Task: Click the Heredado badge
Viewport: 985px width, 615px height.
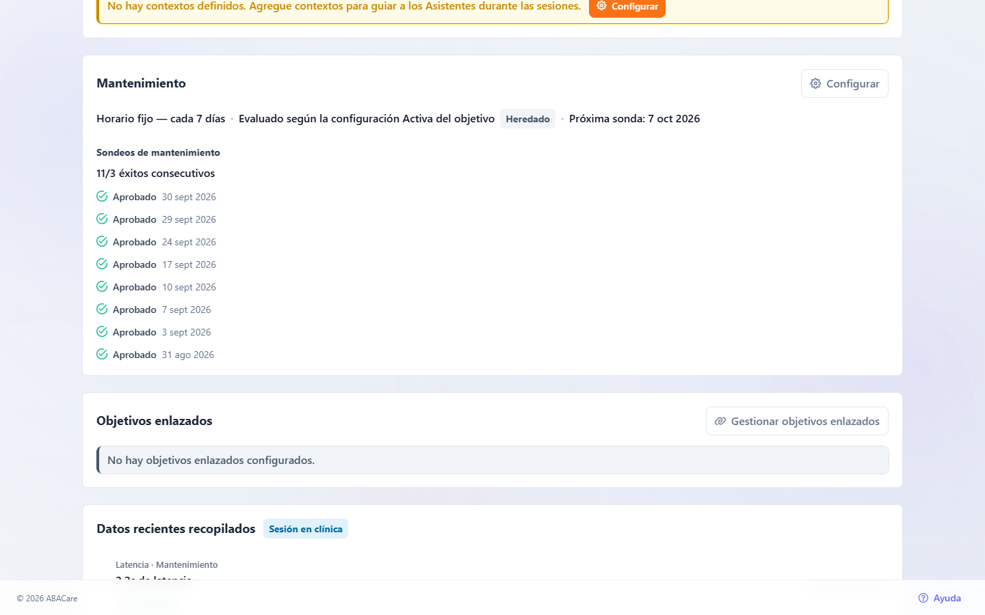Action: click(x=527, y=119)
